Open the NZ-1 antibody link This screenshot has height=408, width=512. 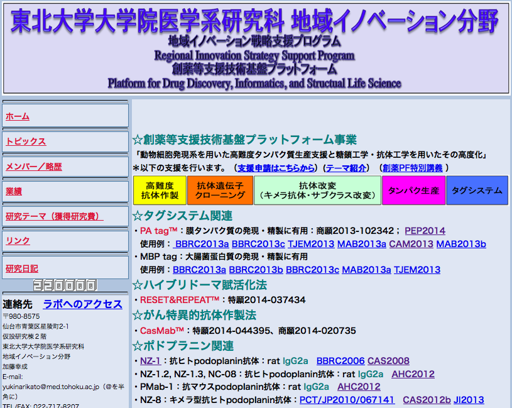tap(151, 361)
